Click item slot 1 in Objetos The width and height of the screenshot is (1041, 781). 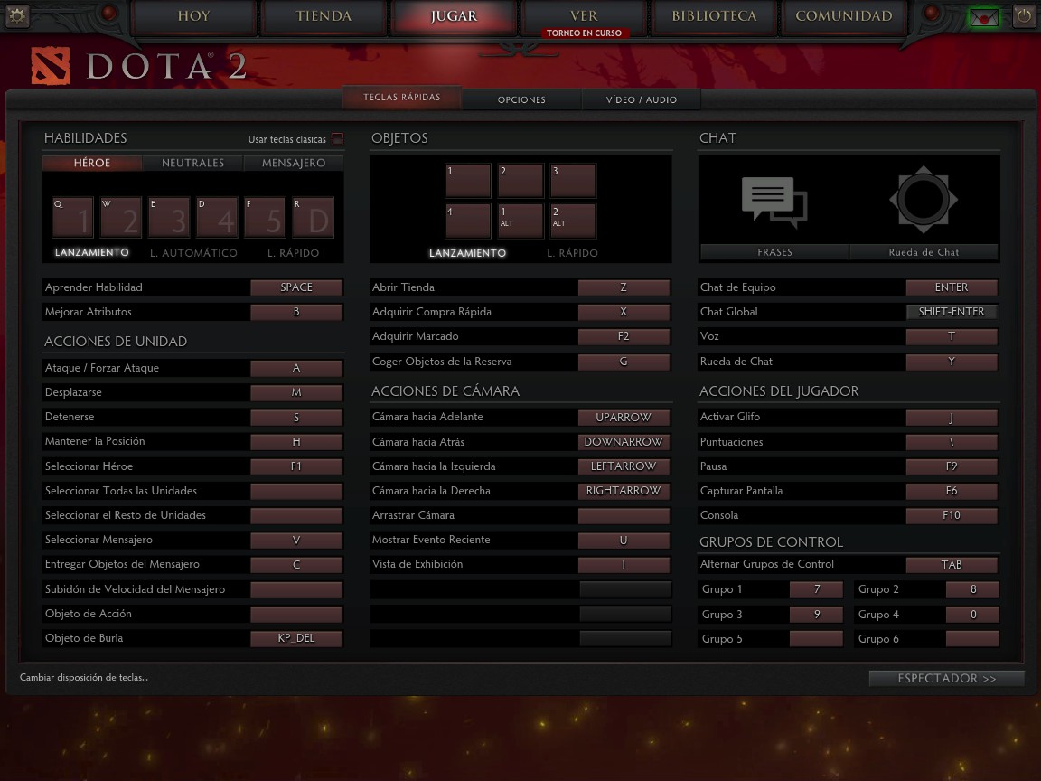tap(467, 181)
